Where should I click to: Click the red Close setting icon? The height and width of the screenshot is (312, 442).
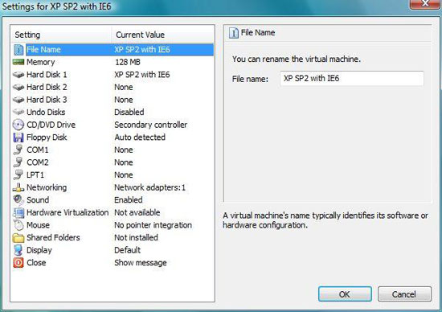18,263
